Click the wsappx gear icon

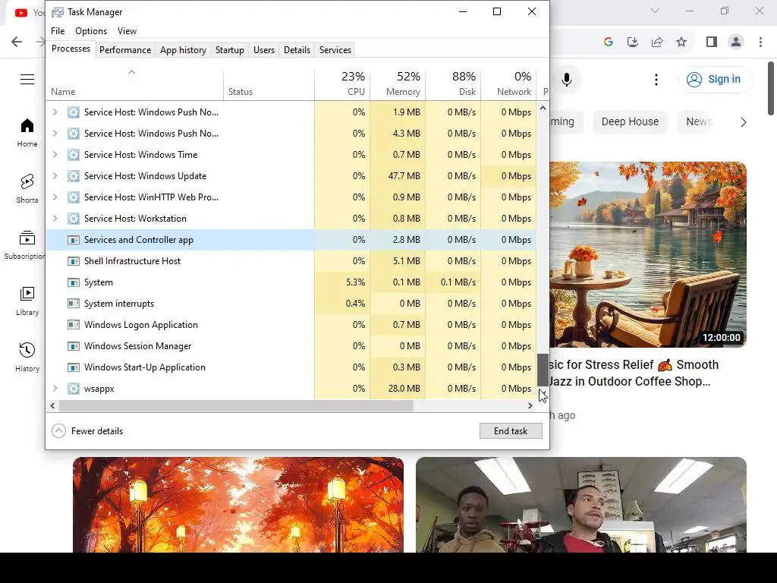point(74,389)
